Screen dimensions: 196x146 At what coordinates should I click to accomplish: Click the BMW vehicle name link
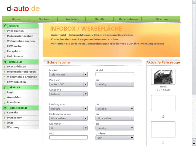pos(163,87)
